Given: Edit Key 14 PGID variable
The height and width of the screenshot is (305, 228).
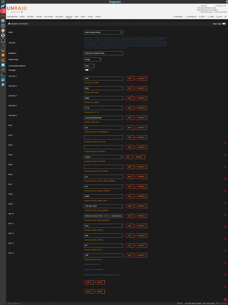Looking at the screenshot, I should coord(130,255).
